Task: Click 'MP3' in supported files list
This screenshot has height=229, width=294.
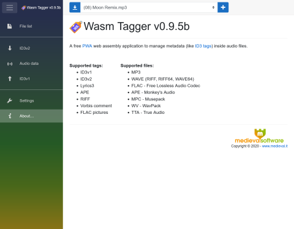Action: tap(136, 72)
